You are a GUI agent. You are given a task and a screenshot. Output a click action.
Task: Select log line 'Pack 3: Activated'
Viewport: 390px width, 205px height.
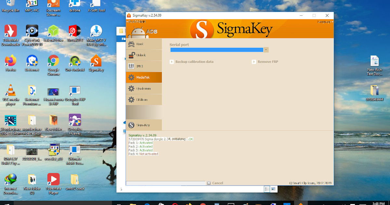(140, 150)
